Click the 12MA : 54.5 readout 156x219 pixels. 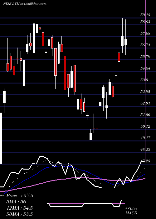[19, 208]
